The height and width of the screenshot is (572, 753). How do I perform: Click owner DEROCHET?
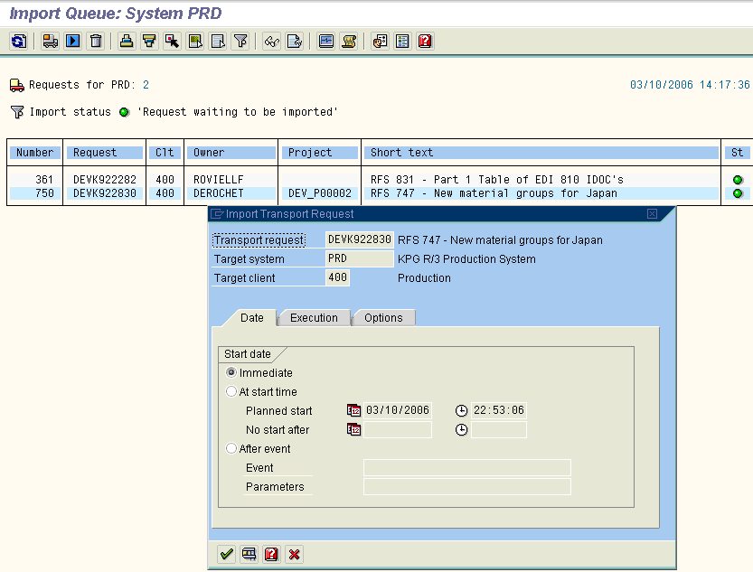pos(219,193)
